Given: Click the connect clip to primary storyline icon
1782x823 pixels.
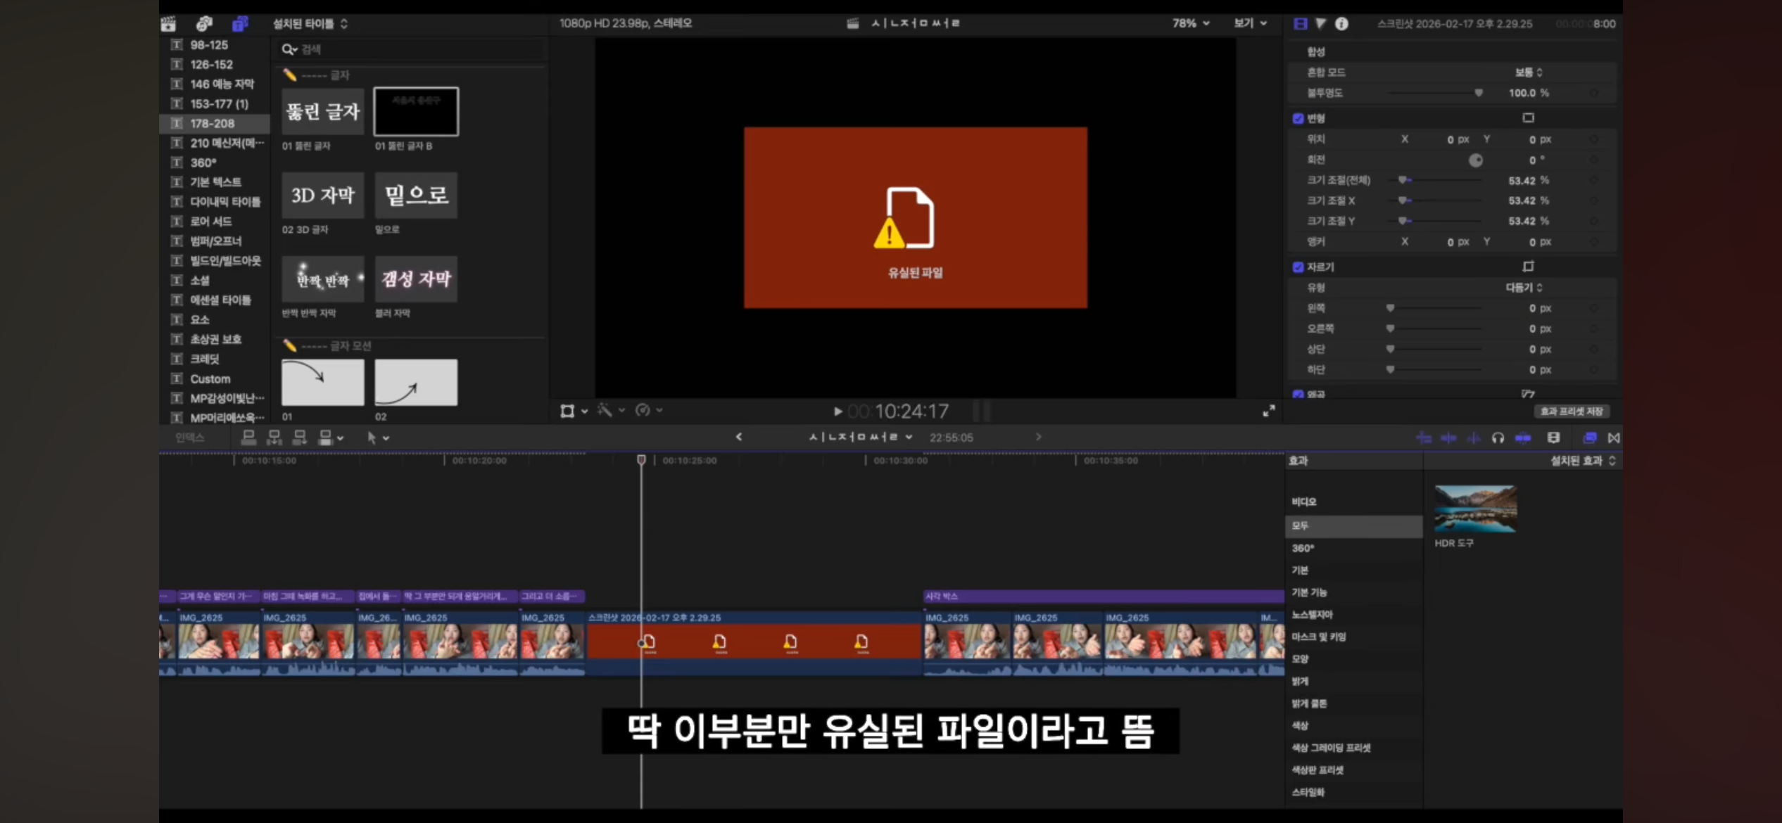Looking at the screenshot, I should (x=248, y=438).
